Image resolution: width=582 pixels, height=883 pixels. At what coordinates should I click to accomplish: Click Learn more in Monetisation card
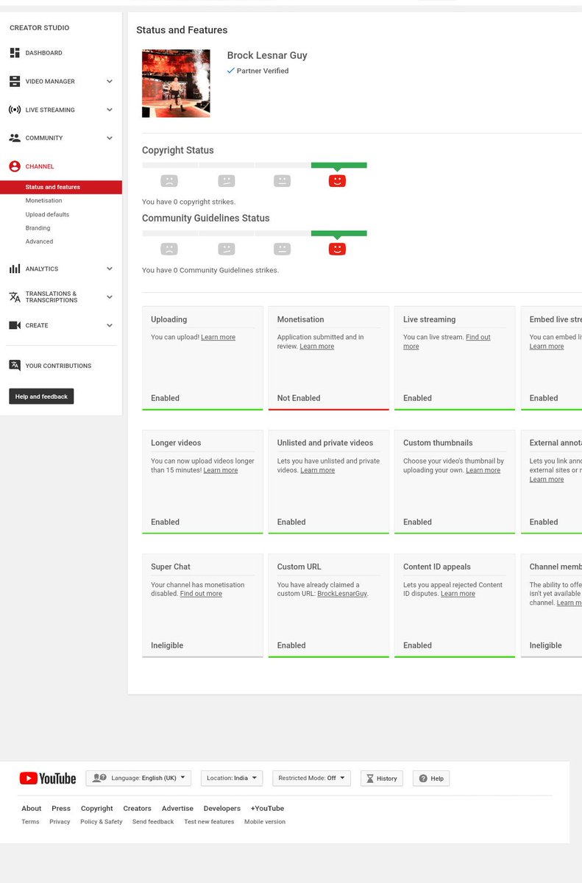click(x=317, y=347)
